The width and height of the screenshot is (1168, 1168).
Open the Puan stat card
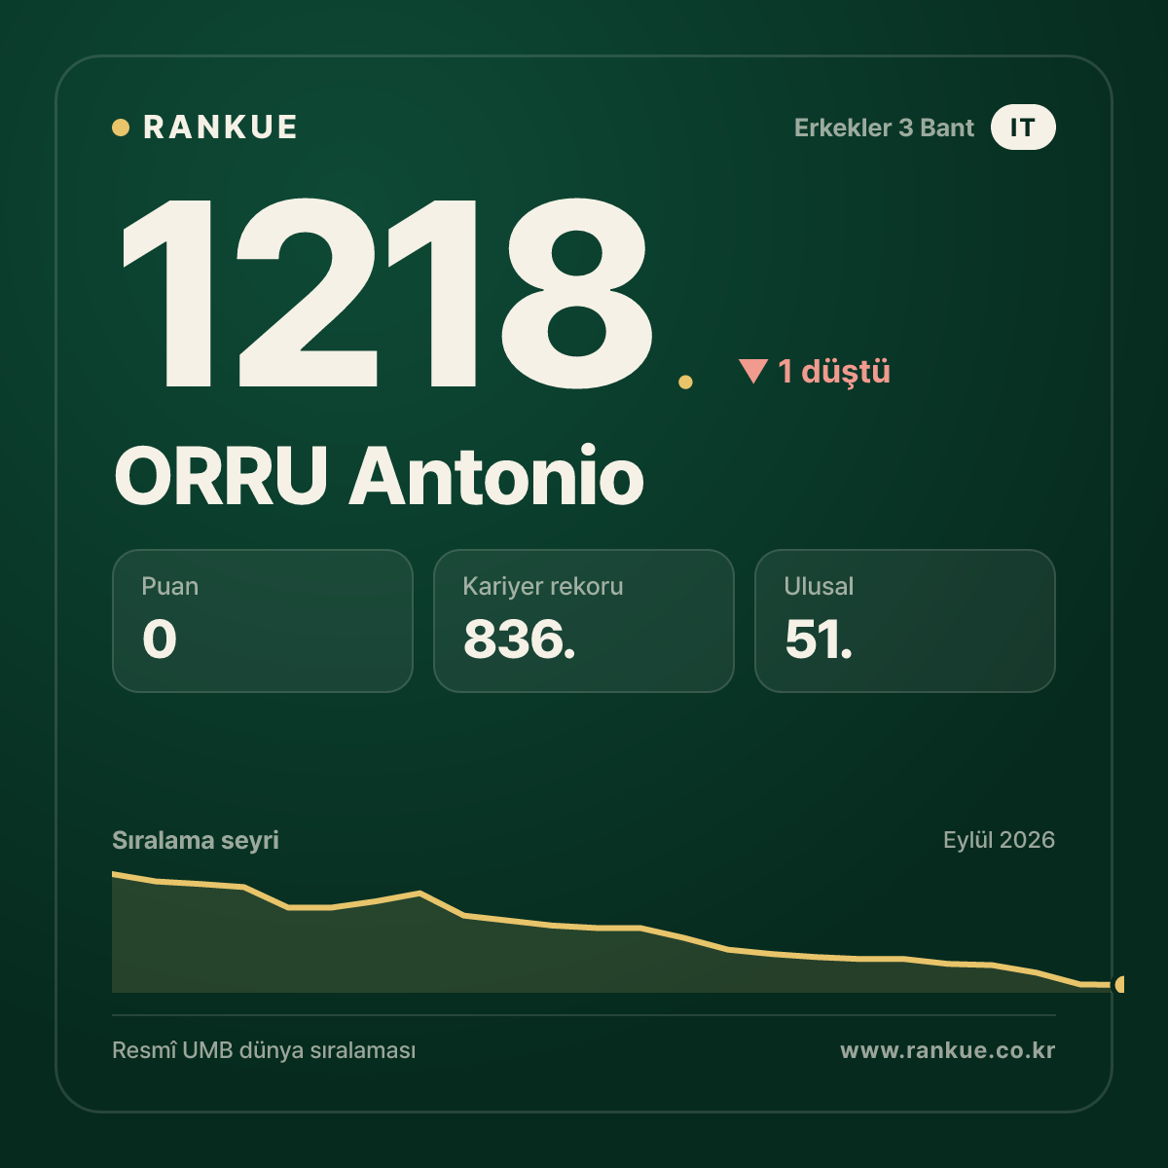point(263,621)
